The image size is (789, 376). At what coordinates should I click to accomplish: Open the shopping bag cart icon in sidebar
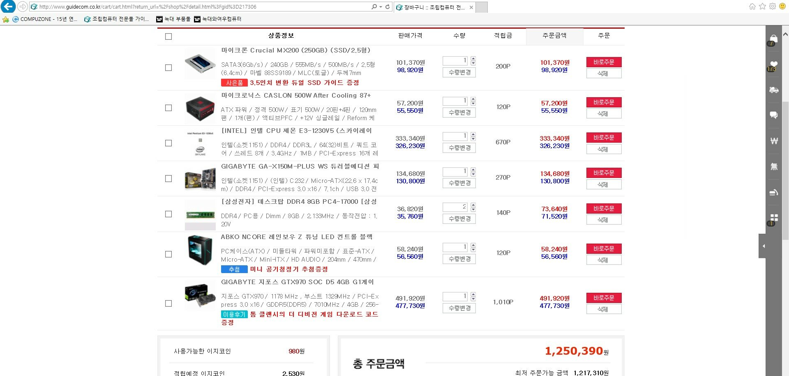pyautogui.click(x=773, y=39)
